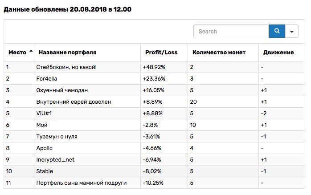Sort by Движение column header
311x195 pixels.
(278, 53)
